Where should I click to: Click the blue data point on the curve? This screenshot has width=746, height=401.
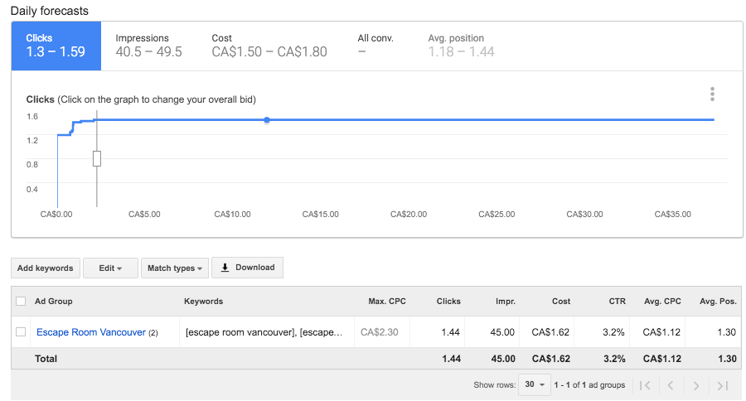tap(267, 120)
